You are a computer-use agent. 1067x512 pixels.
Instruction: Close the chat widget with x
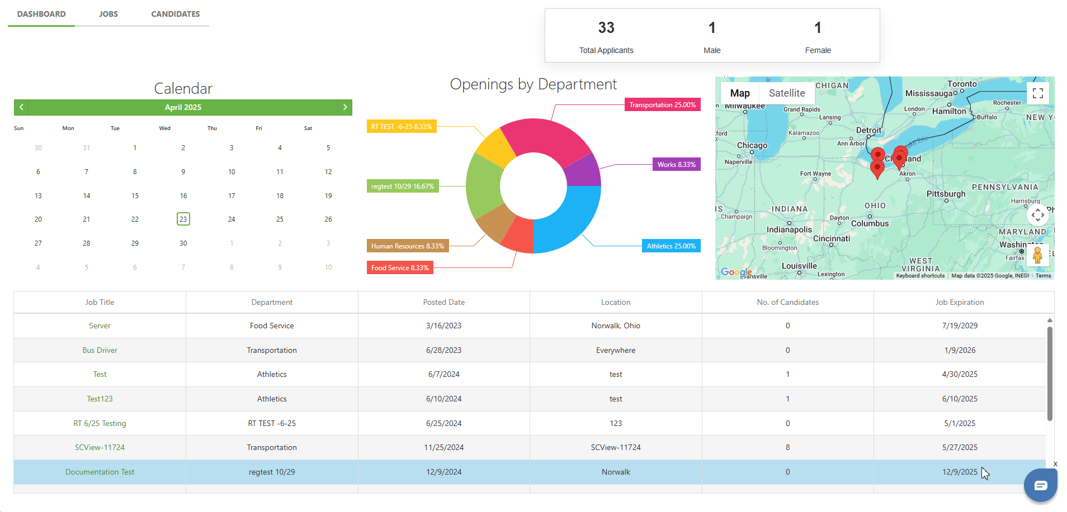1055,464
